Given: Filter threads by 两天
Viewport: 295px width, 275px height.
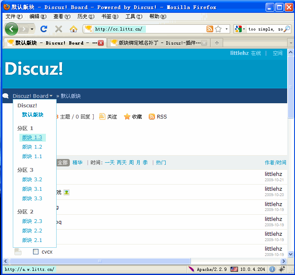Looking at the screenshot, I should point(122,163).
